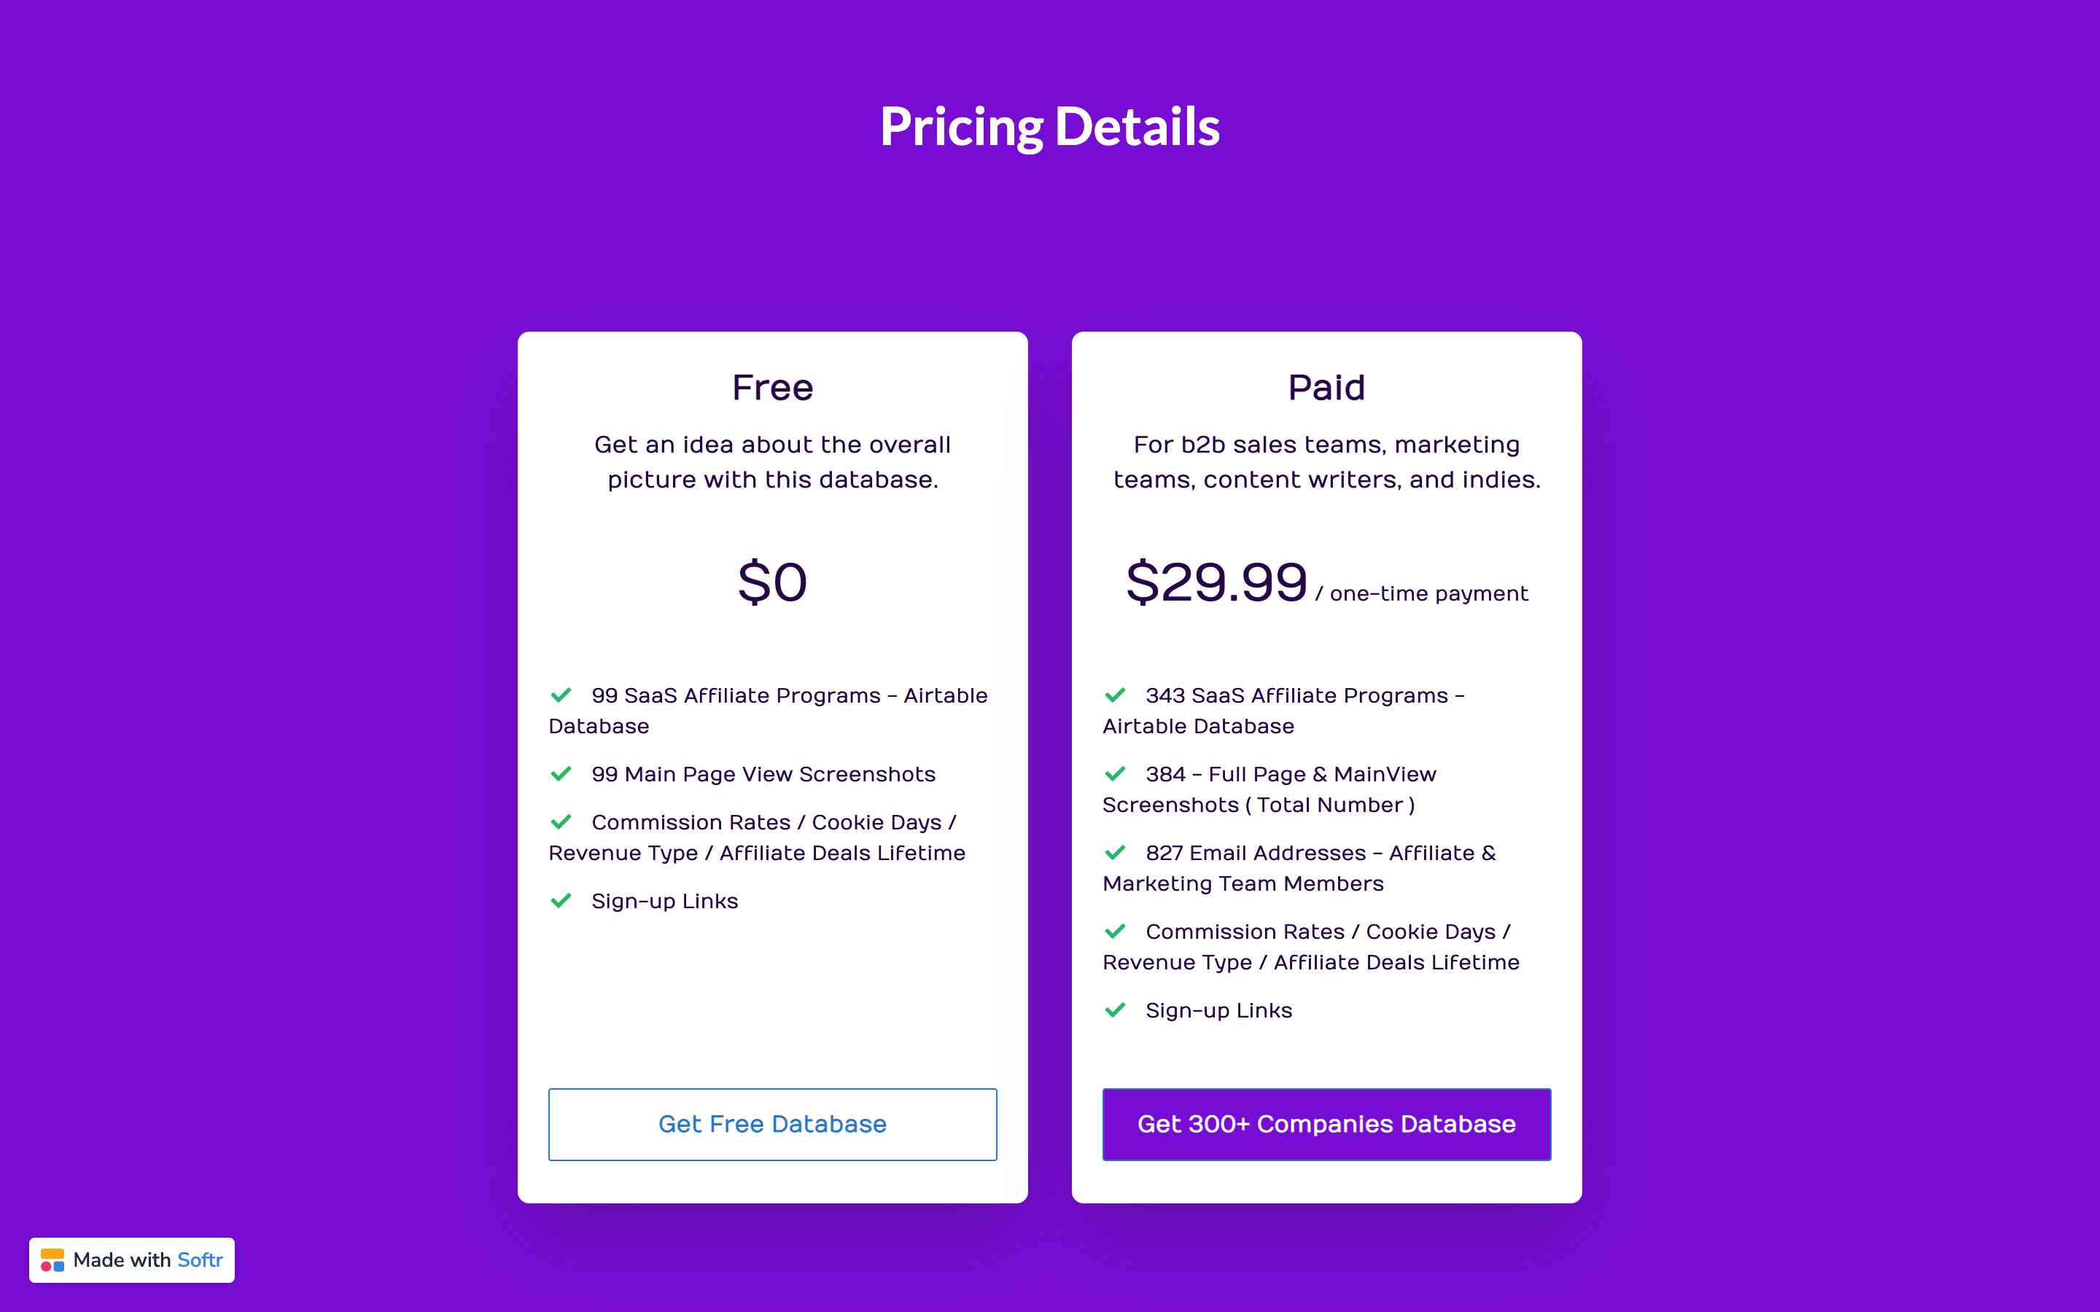Click checkmark beside 99 Main Page View Screenshots
Viewport: 2100px width, 1312px height.
click(561, 773)
